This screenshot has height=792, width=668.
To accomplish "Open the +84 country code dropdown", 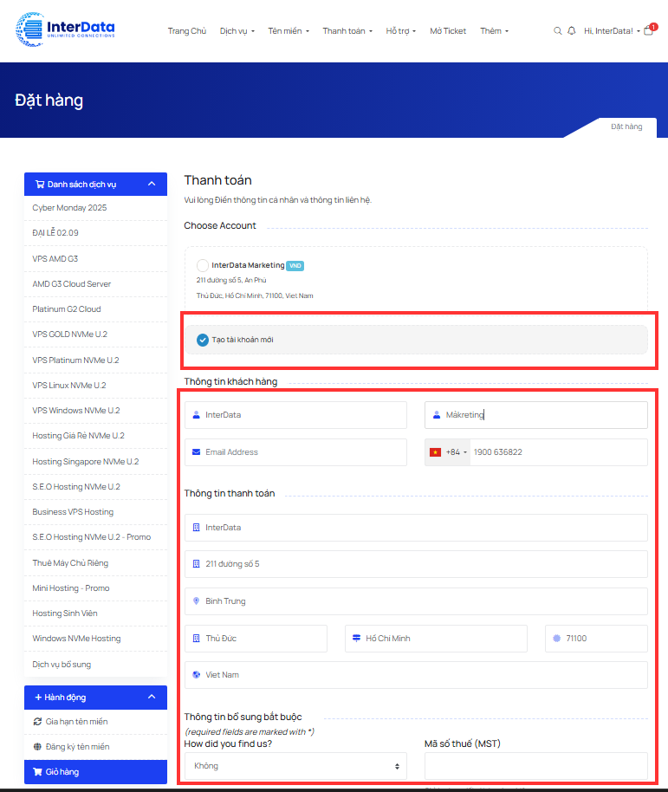I will 448,452.
